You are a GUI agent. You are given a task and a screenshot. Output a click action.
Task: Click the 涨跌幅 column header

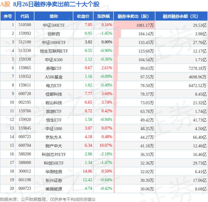103,16
